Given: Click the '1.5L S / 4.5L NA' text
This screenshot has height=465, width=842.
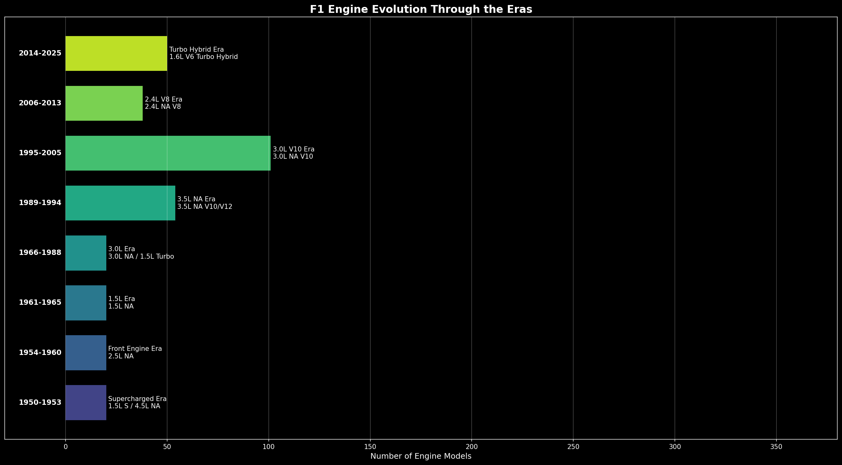Looking at the screenshot, I should (x=134, y=406).
